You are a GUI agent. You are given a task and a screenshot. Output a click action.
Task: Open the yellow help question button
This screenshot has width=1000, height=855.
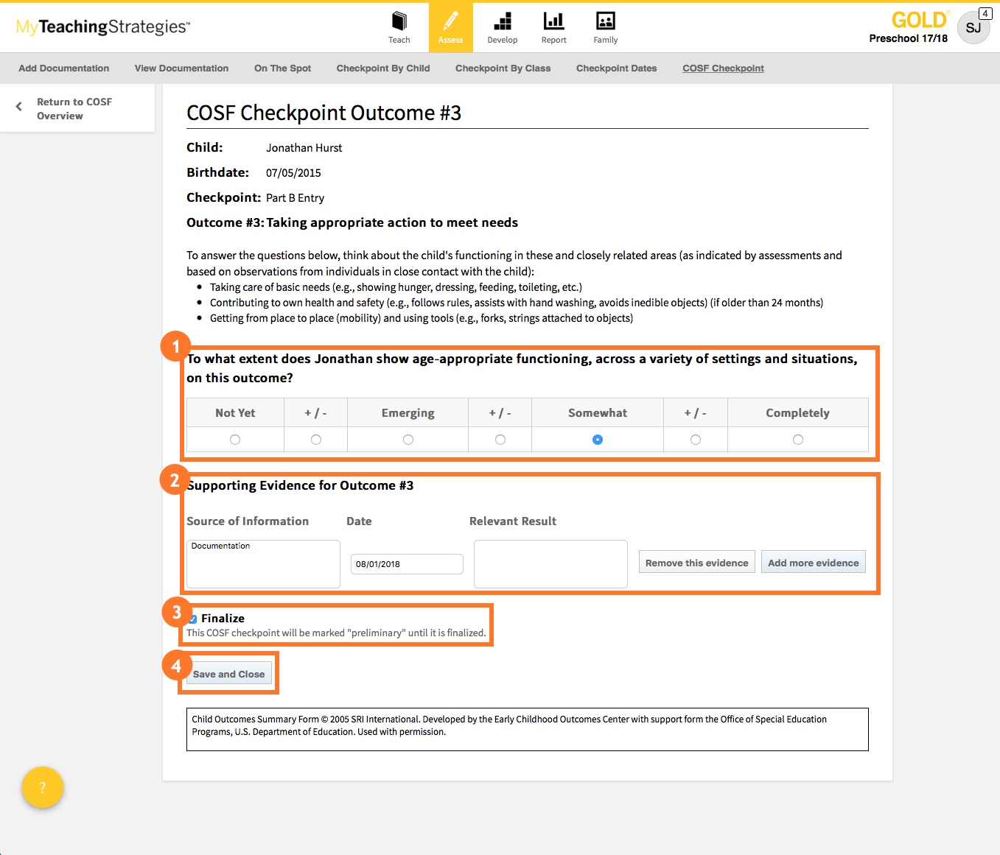[43, 787]
